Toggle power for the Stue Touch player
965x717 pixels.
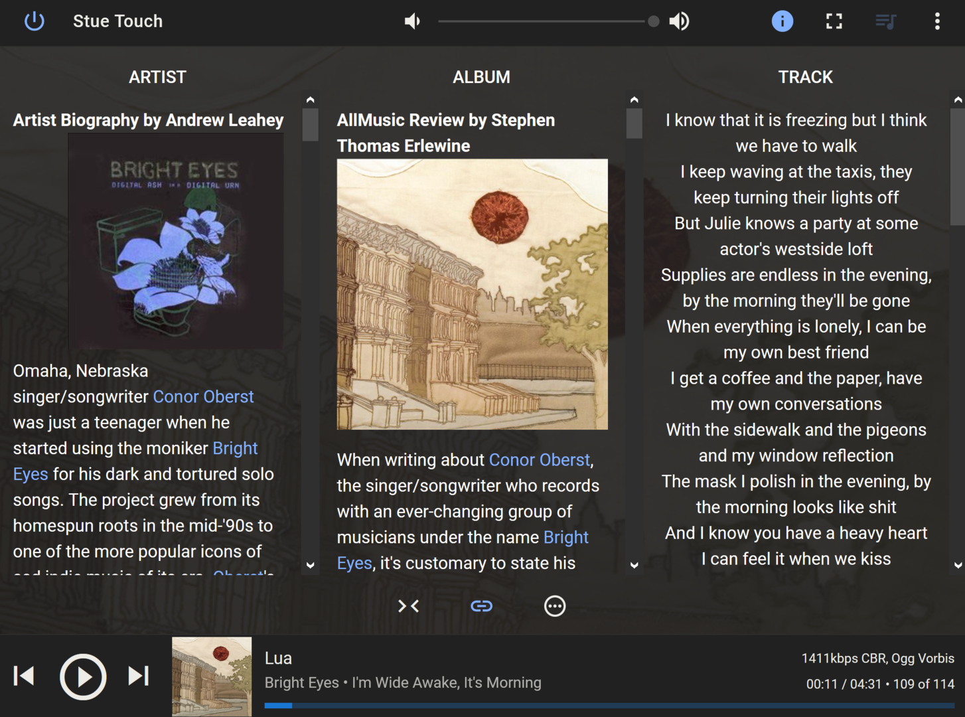(34, 21)
